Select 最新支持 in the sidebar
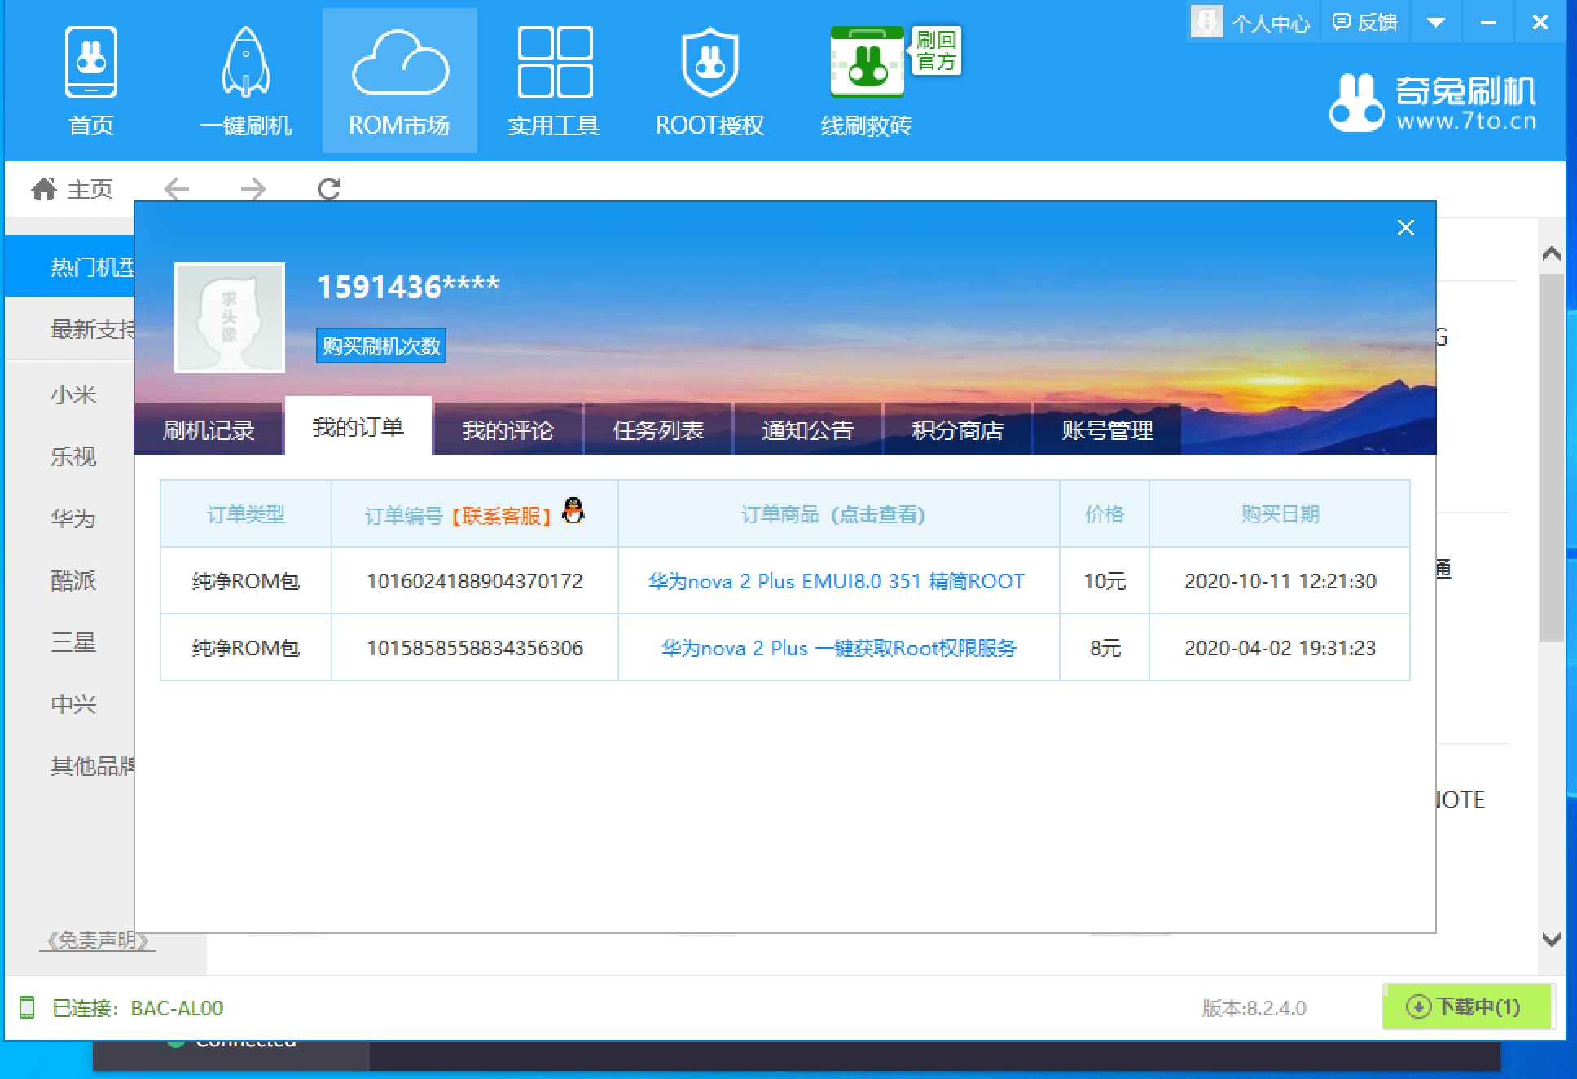Image resolution: width=1577 pixels, height=1079 pixels. [70, 328]
